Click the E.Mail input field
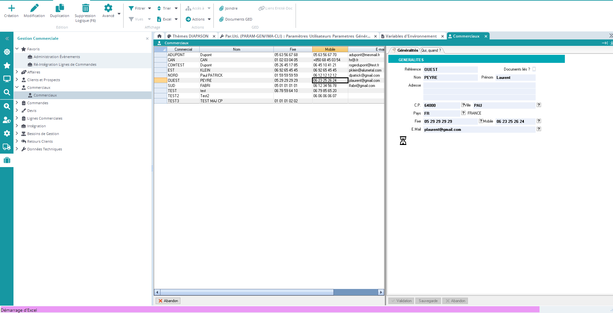The image size is (613, 313). click(479, 130)
